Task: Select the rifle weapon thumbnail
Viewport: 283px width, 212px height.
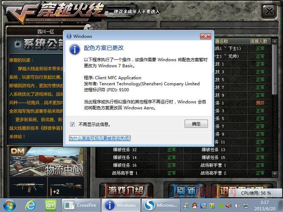Action: (28, 187)
